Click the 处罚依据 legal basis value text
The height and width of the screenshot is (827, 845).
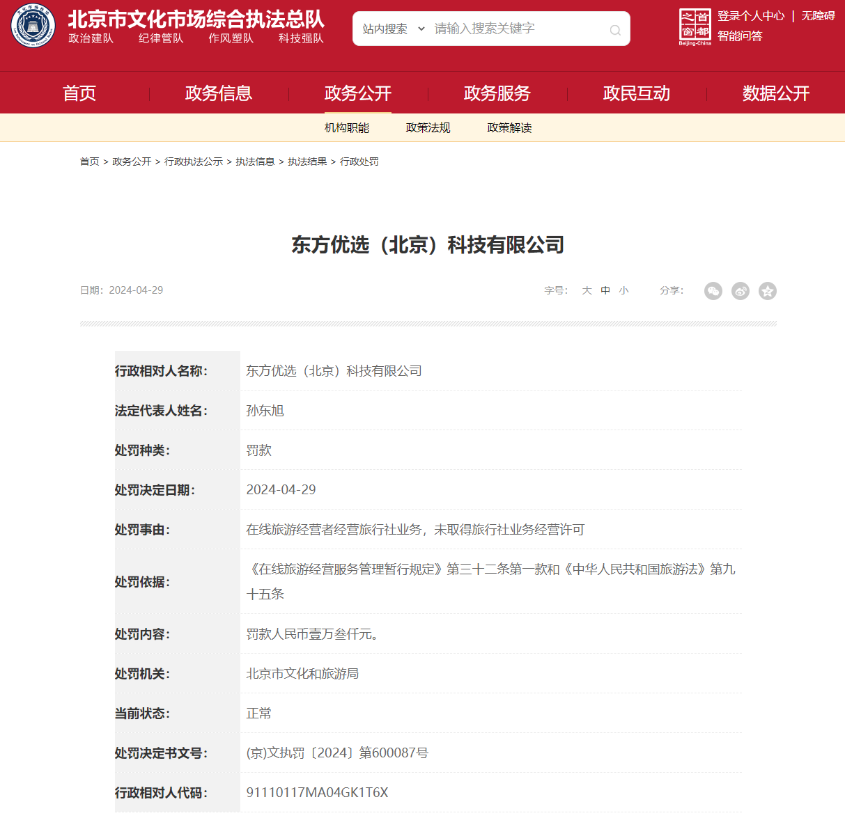pos(491,581)
